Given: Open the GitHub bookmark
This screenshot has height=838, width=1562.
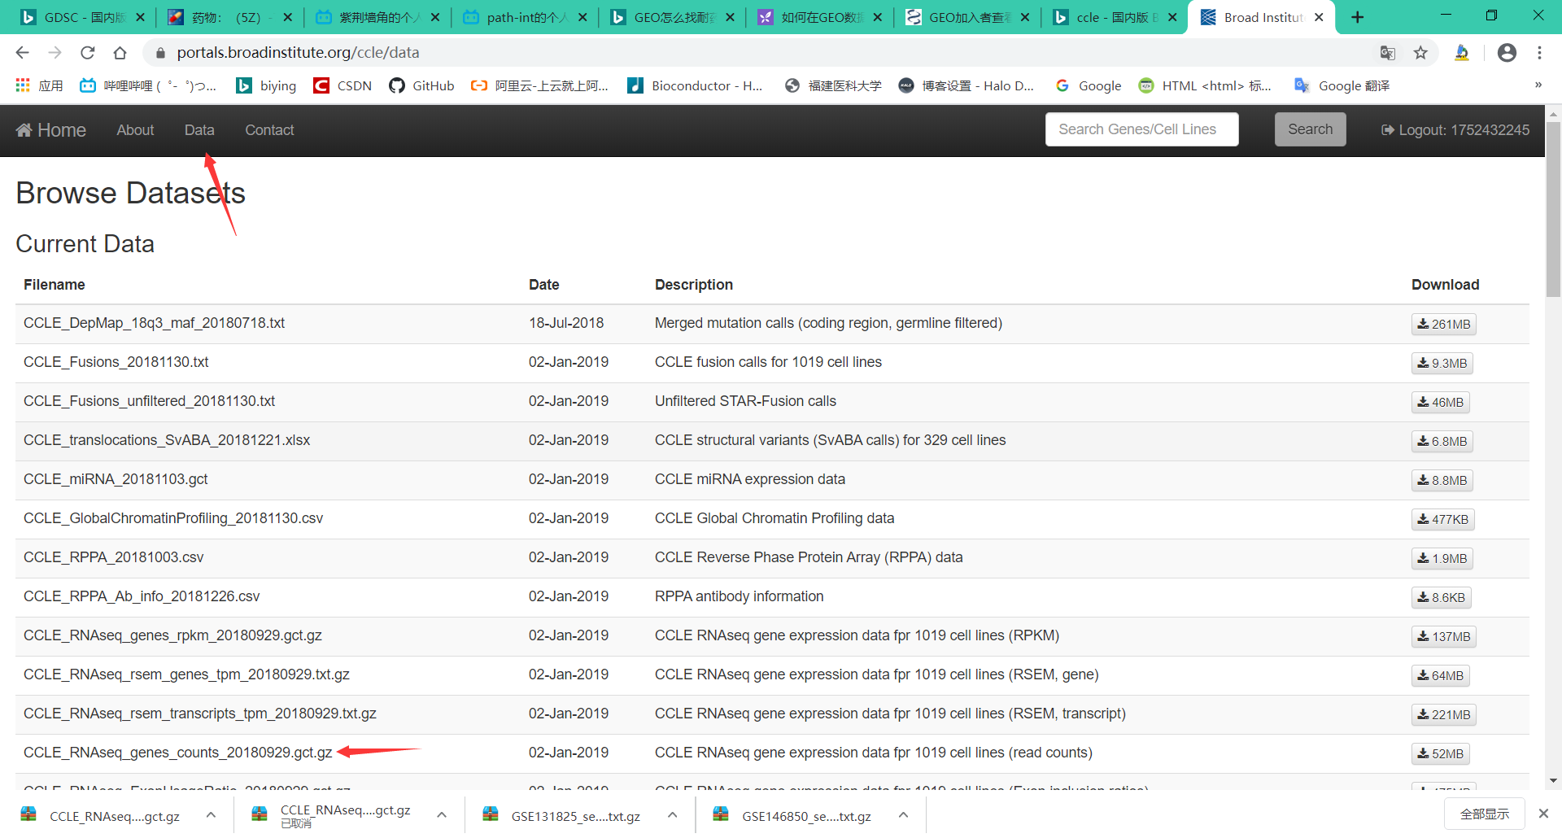Looking at the screenshot, I should tap(421, 85).
